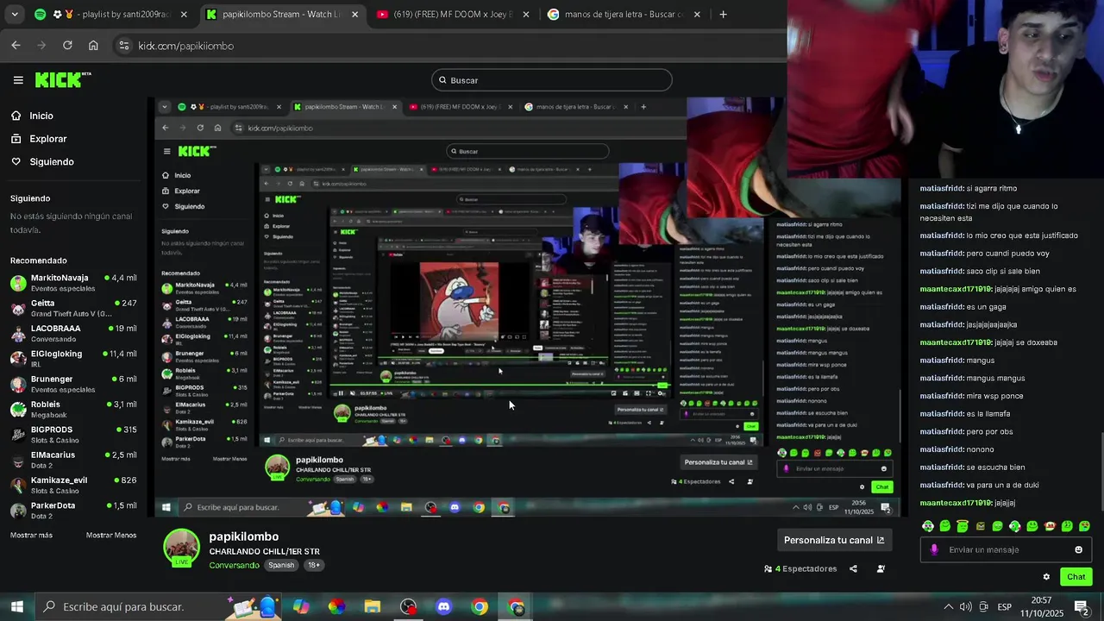Open recommended channel Kamikaze_evil
This screenshot has height=621, width=1104.
click(73, 485)
